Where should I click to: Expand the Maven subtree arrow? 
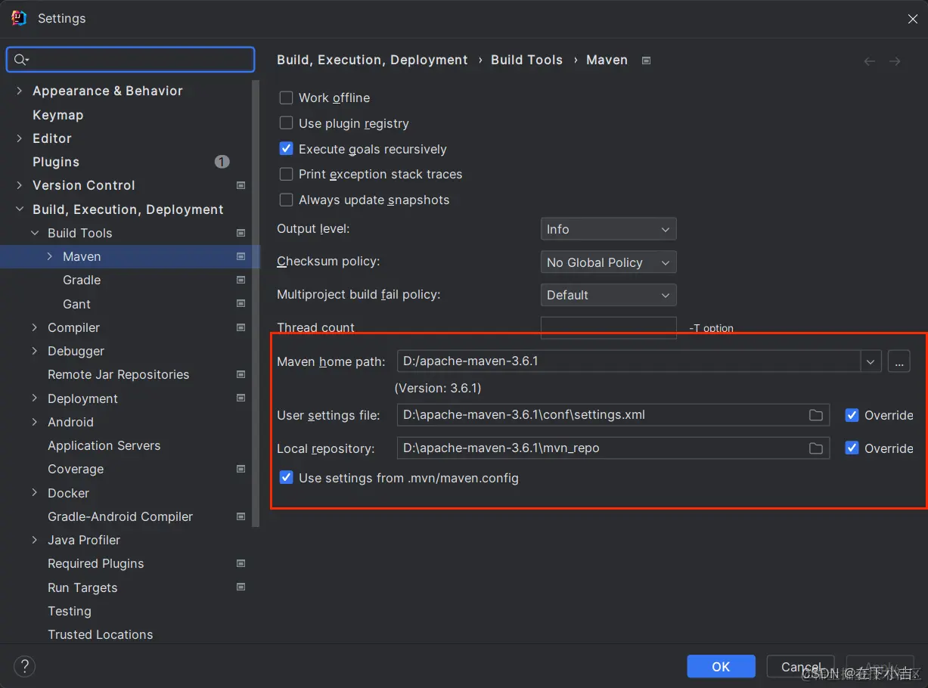point(50,256)
